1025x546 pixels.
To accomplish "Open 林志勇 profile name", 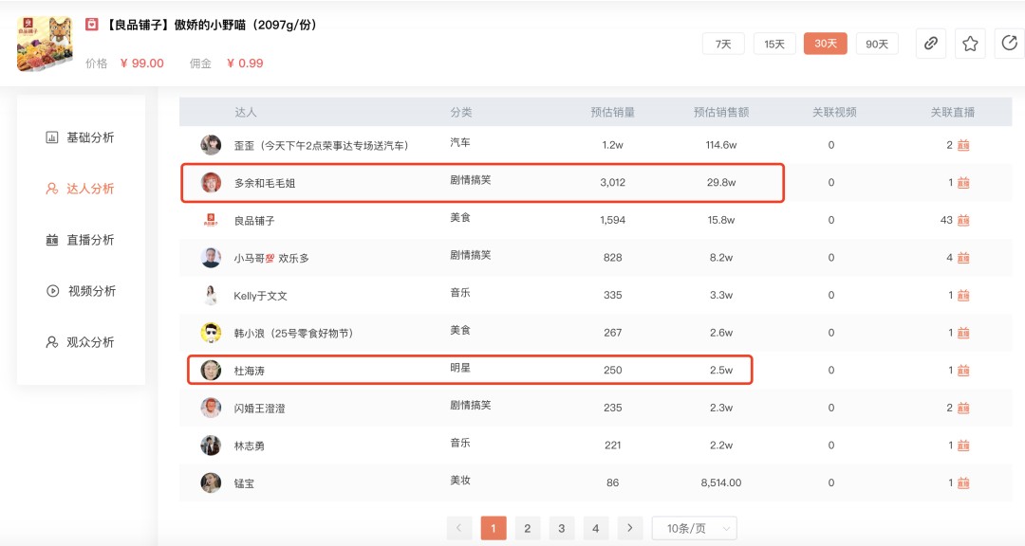I will tap(249, 446).
